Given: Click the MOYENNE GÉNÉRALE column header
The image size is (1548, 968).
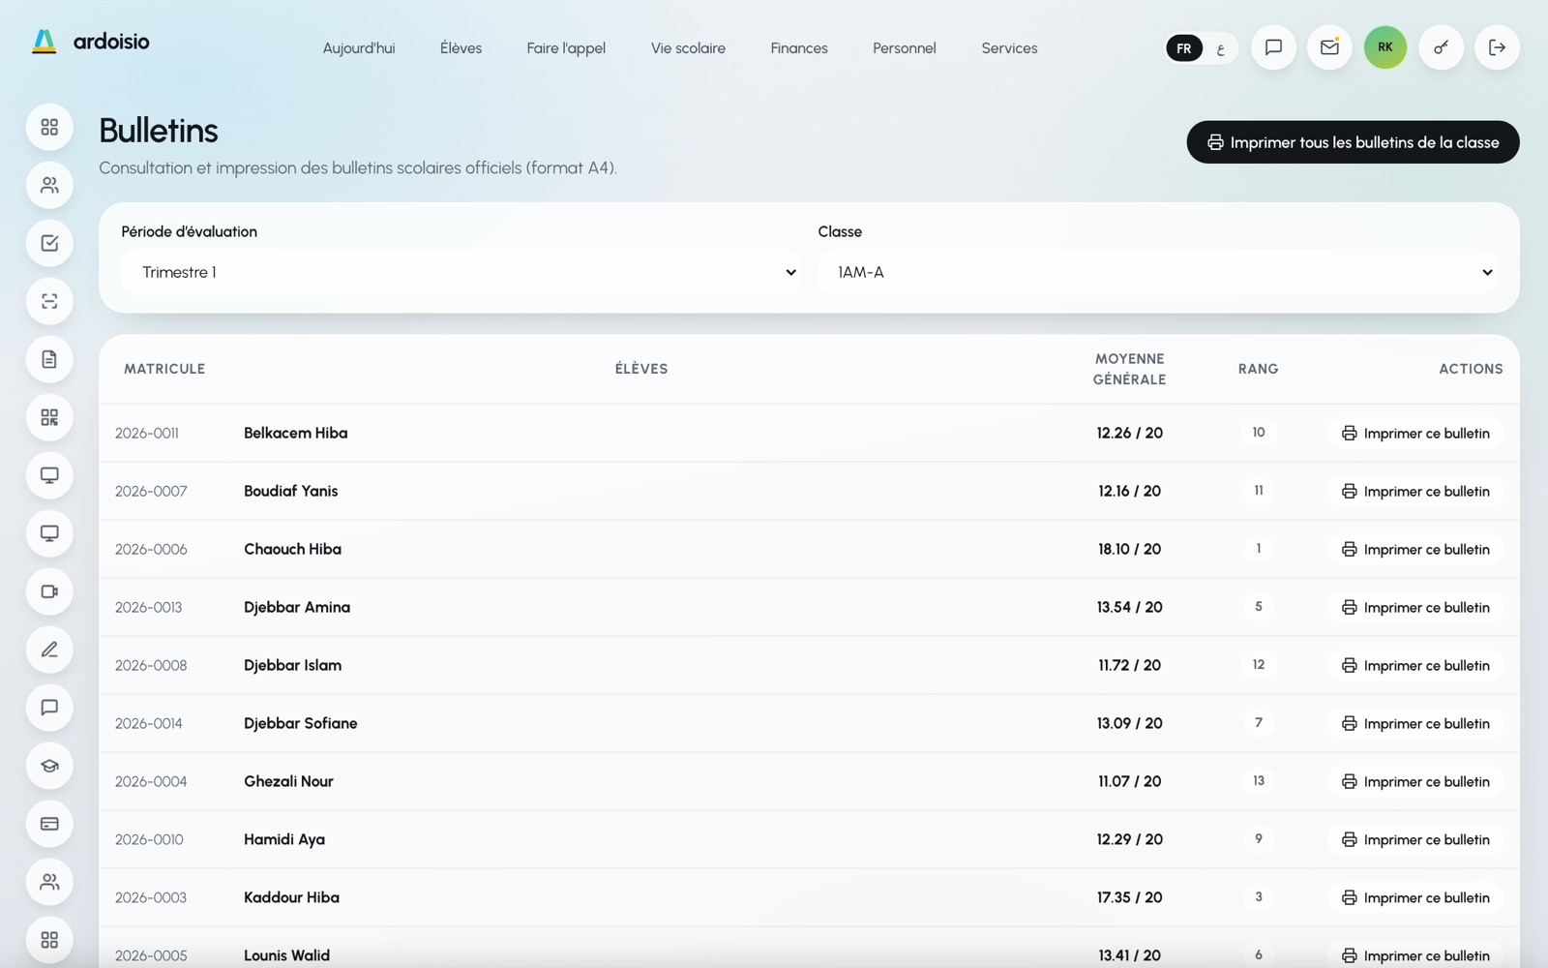Looking at the screenshot, I should [x=1130, y=369].
